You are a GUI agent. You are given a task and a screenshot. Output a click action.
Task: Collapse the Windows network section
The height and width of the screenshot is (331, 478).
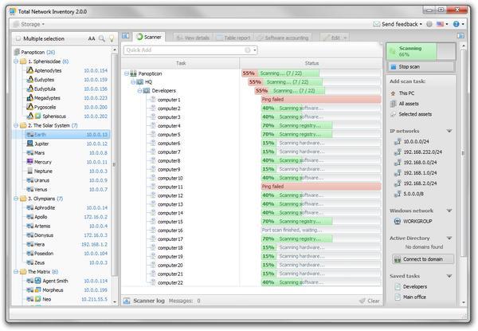pos(449,211)
